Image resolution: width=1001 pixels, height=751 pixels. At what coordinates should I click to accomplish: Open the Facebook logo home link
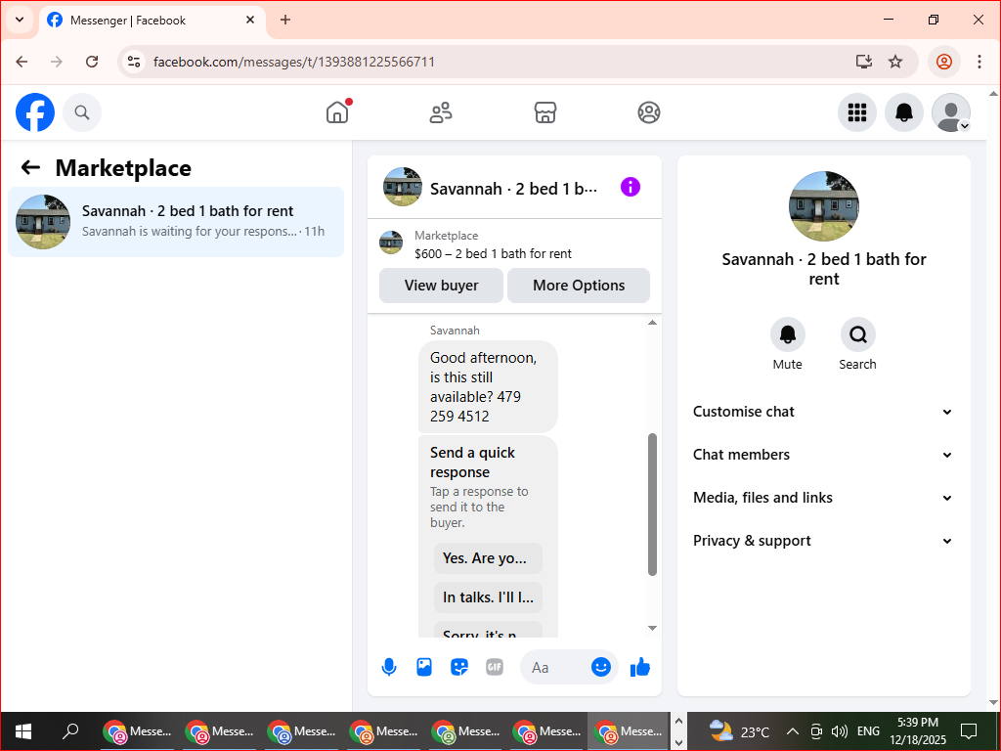click(x=35, y=112)
